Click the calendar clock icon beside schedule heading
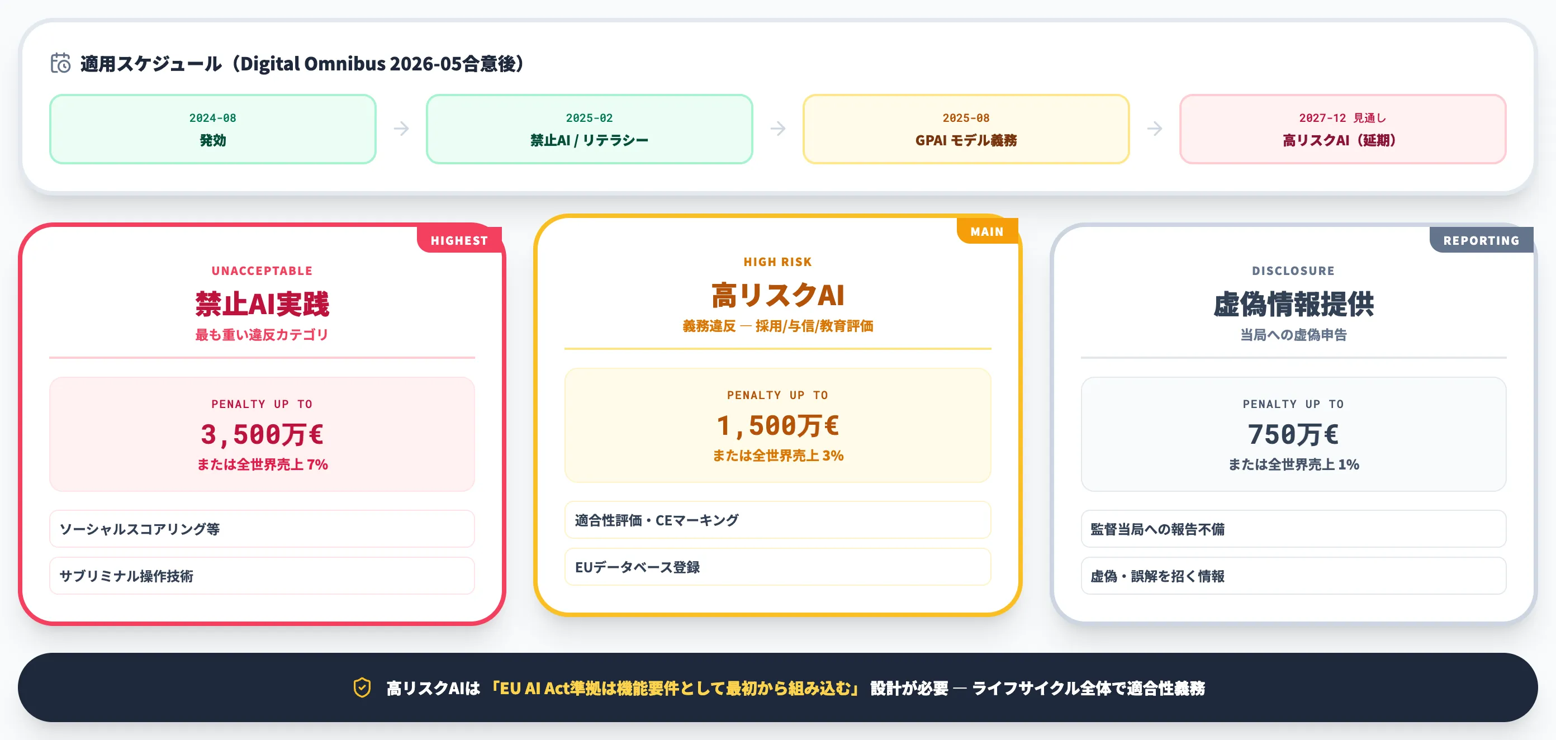1556x740 pixels. 60,63
